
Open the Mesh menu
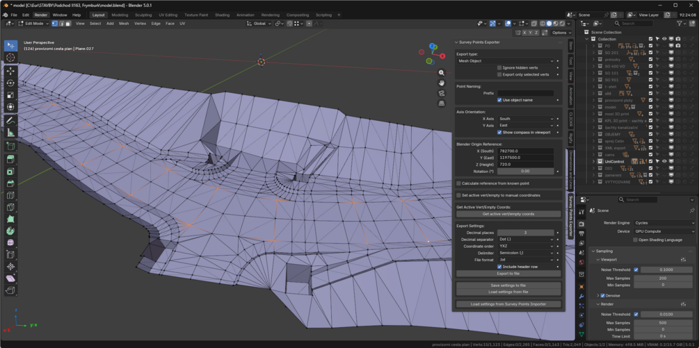(124, 24)
